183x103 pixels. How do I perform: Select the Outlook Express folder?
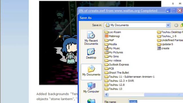click(x=117, y=65)
